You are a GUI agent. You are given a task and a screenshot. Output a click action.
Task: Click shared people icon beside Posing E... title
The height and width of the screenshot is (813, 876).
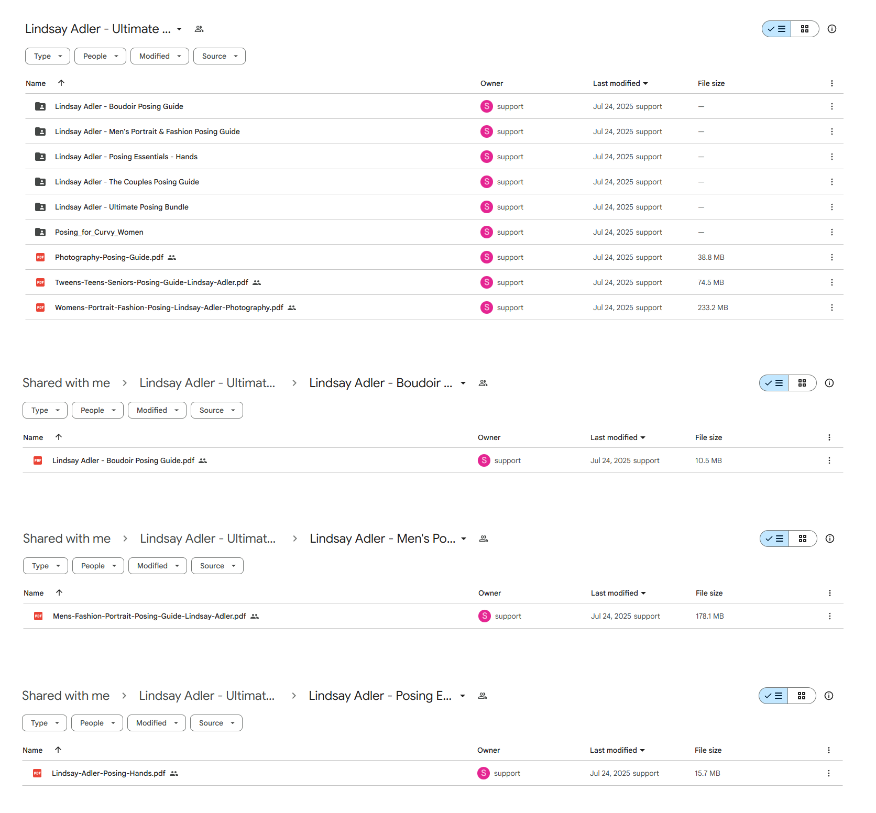pos(483,696)
